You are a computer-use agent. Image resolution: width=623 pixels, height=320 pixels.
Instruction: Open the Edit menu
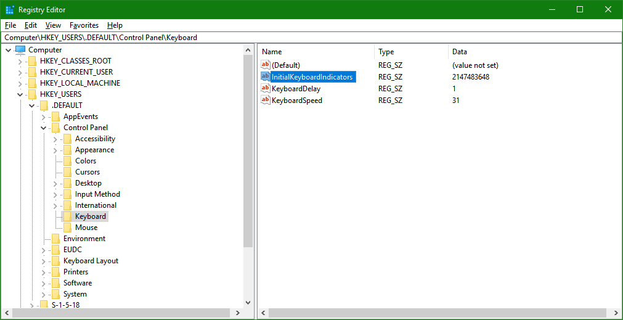31,25
